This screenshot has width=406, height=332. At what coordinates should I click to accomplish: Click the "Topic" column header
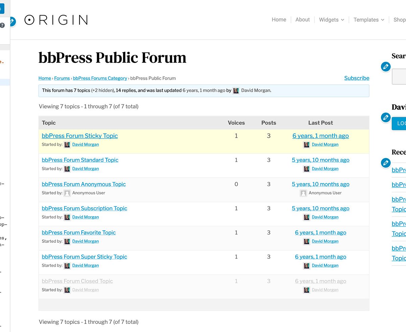tap(49, 123)
